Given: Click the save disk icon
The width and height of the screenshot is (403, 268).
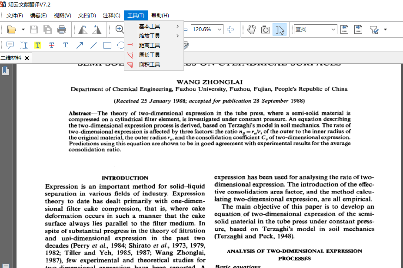Looking at the screenshot, I should pyautogui.click(x=33, y=29).
